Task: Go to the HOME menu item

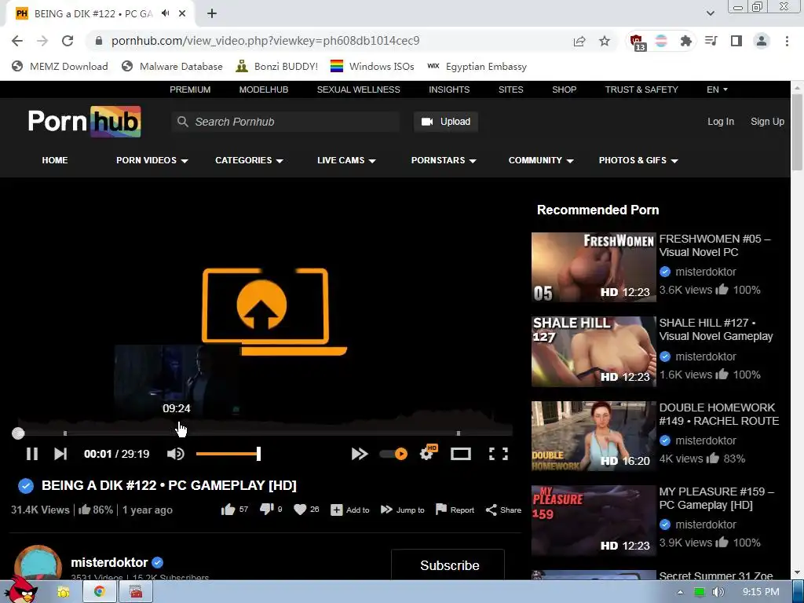Action: pyautogui.click(x=55, y=160)
